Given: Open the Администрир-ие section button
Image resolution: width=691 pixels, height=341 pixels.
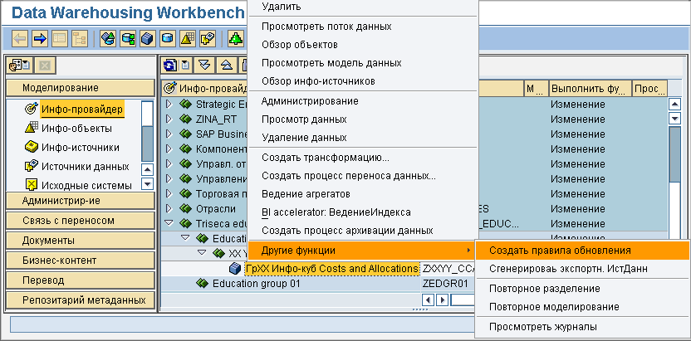Looking at the screenshot, I should (81, 201).
